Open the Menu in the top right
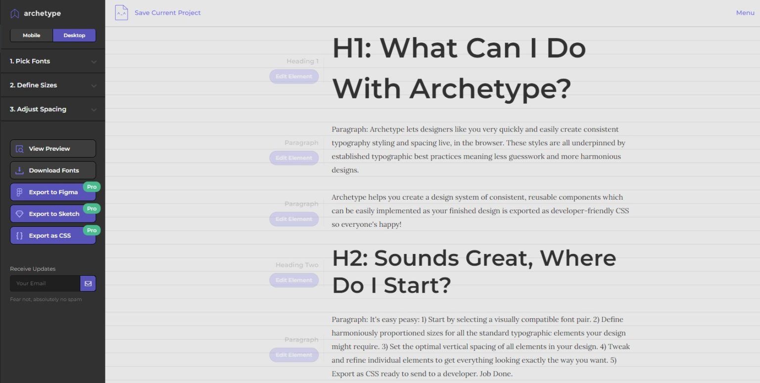Screen dimensions: 760x383 [x=745, y=12]
